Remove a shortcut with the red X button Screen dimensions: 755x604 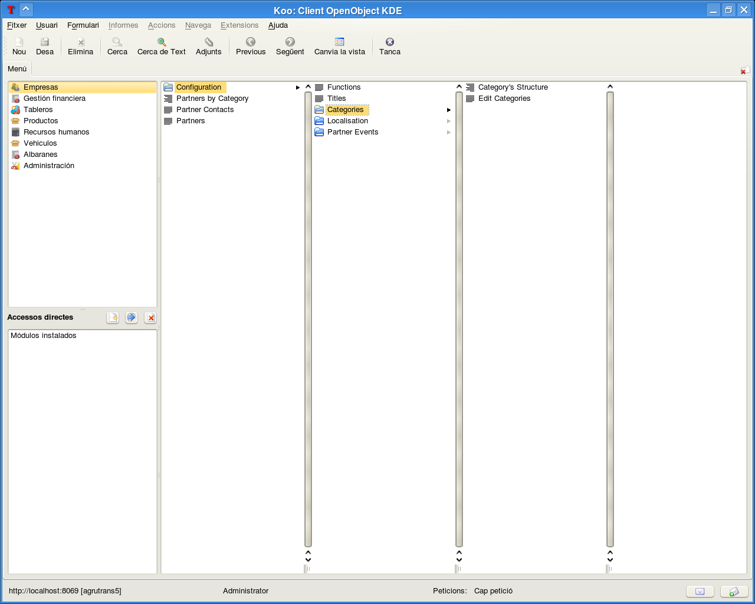[150, 317]
